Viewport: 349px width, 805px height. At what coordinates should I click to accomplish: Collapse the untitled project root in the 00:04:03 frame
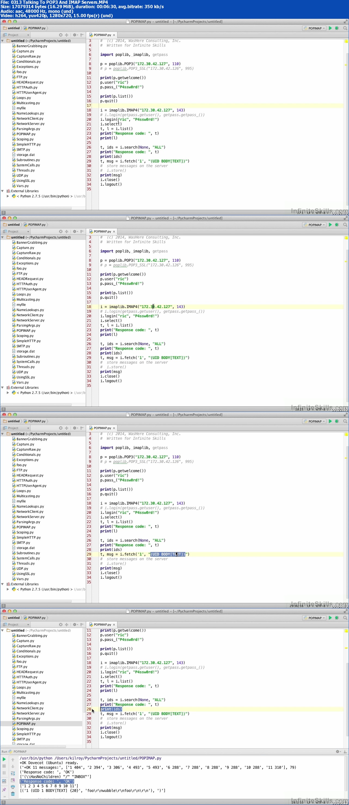[x=2, y=434]
